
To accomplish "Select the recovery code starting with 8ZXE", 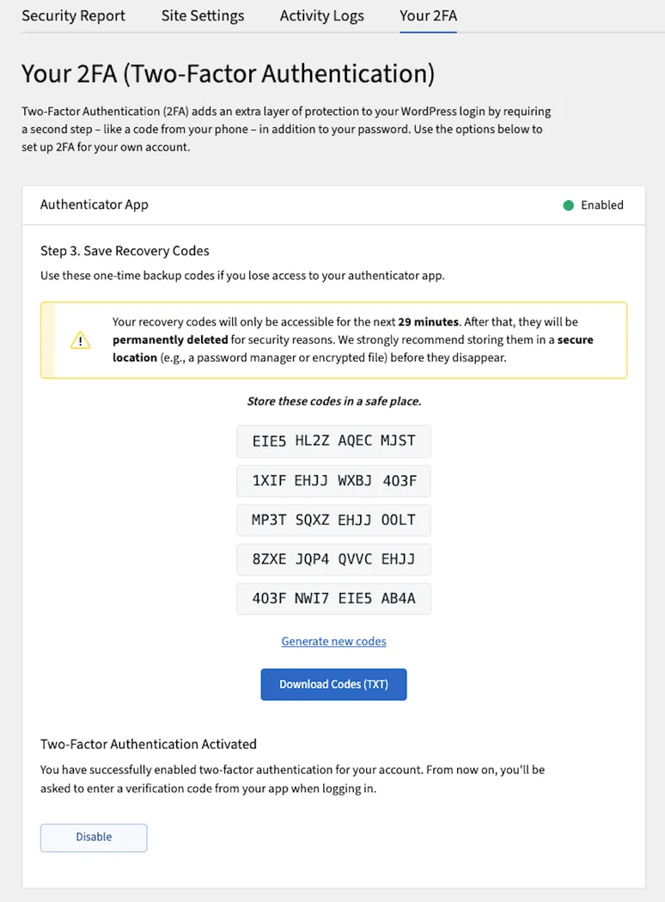I will [333, 559].
